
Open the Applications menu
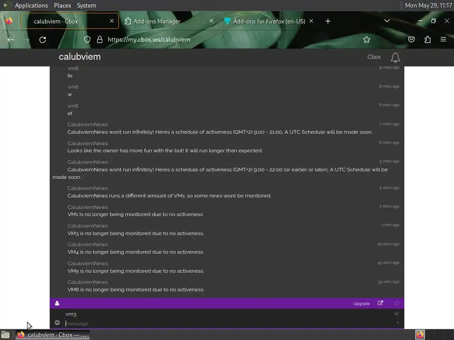click(x=31, y=5)
